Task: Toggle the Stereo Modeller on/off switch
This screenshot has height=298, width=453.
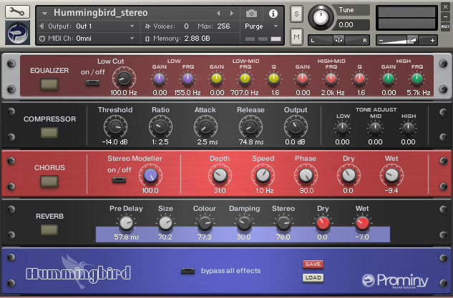Action: point(119,181)
